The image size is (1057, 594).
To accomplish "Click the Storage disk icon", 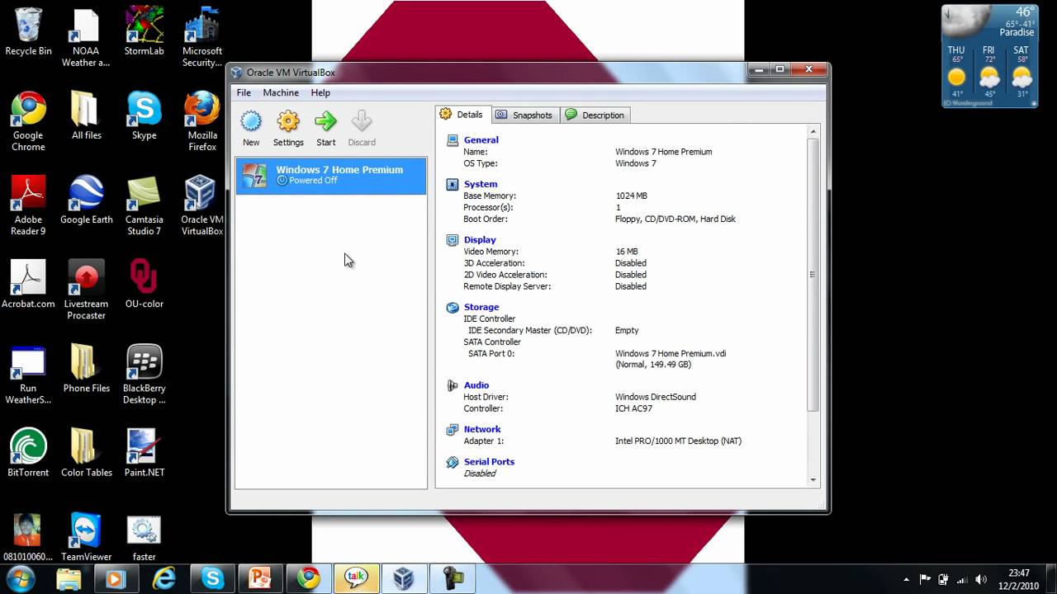I will pyautogui.click(x=453, y=308).
